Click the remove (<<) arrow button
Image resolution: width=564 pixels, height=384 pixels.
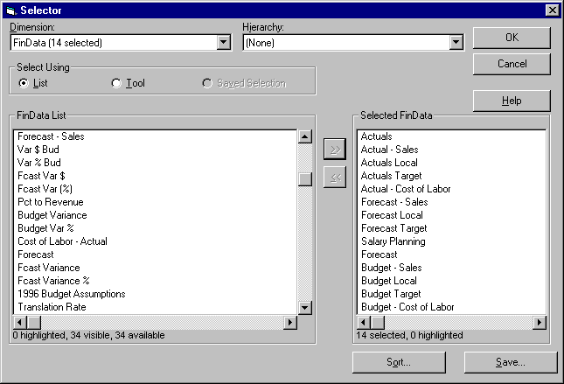(x=335, y=177)
